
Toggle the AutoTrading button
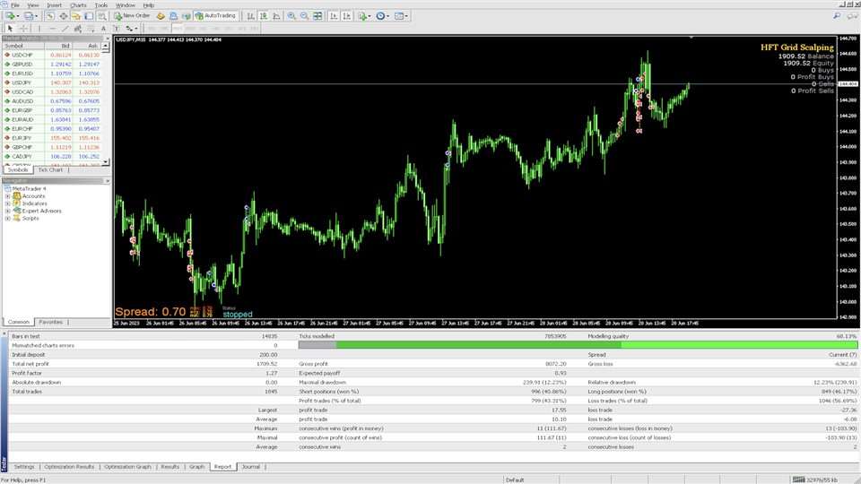click(215, 16)
